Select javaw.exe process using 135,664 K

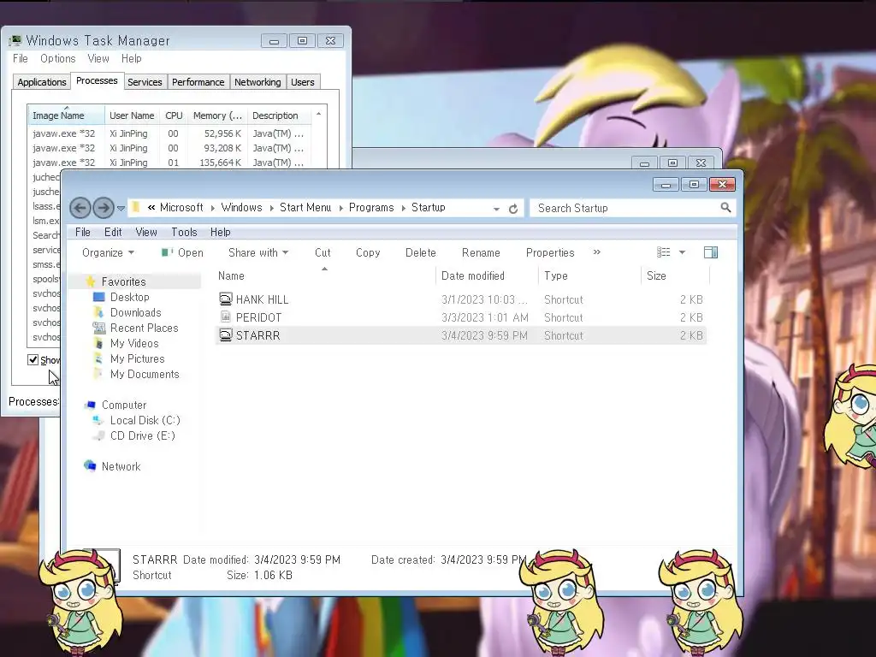tap(170, 163)
